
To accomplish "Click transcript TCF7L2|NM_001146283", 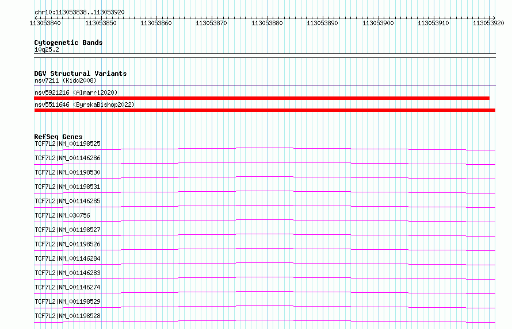I will (67, 273).
